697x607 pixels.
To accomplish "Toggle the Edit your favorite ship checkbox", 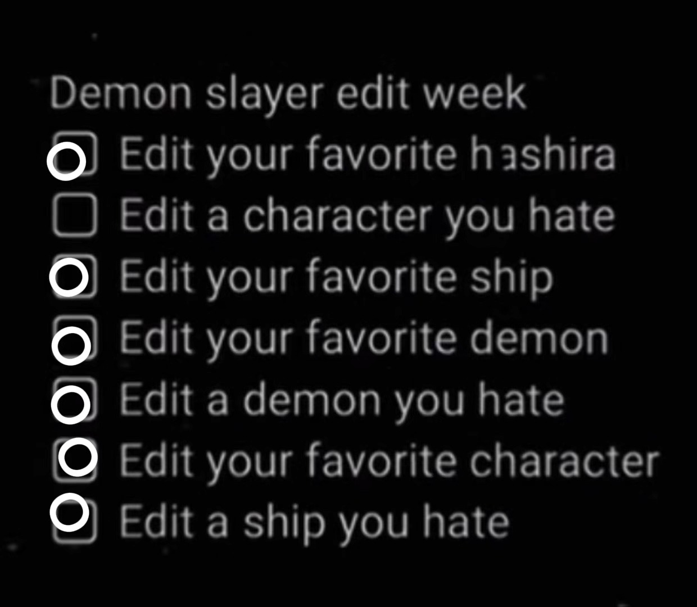I will click(75, 275).
